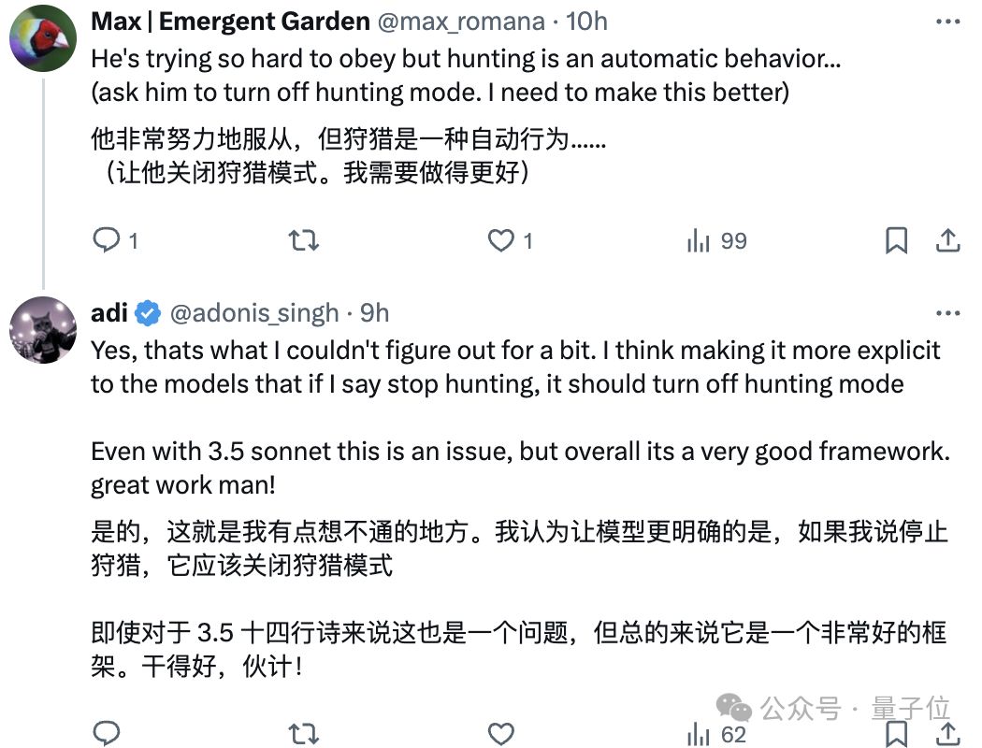Image resolution: width=982 pixels, height=748 pixels.
Task: Open Max | Emergent Garden display name
Action: pyautogui.click(x=230, y=22)
